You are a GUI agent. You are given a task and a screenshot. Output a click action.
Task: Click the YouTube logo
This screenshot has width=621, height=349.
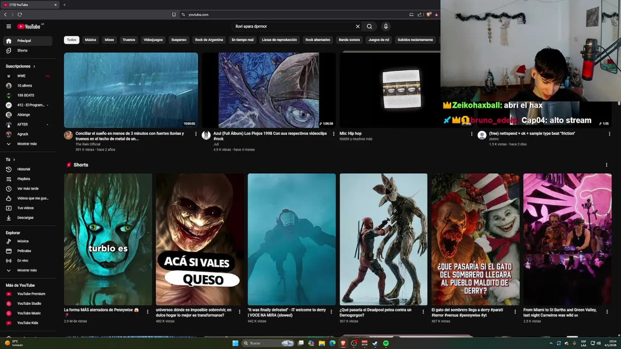point(30,27)
